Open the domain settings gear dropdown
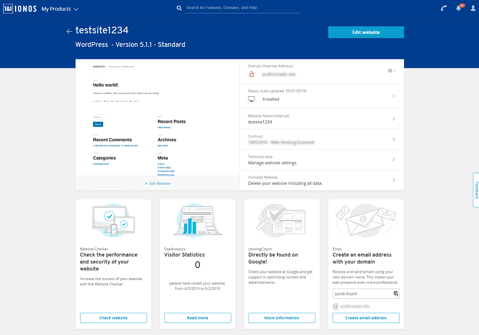The width and height of the screenshot is (479, 335). click(392, 70)
